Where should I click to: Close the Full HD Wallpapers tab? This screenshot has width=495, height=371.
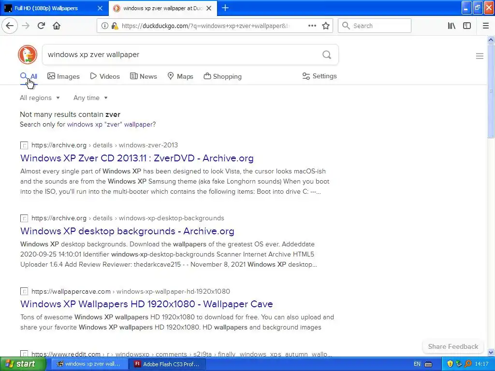pos(100,8)
